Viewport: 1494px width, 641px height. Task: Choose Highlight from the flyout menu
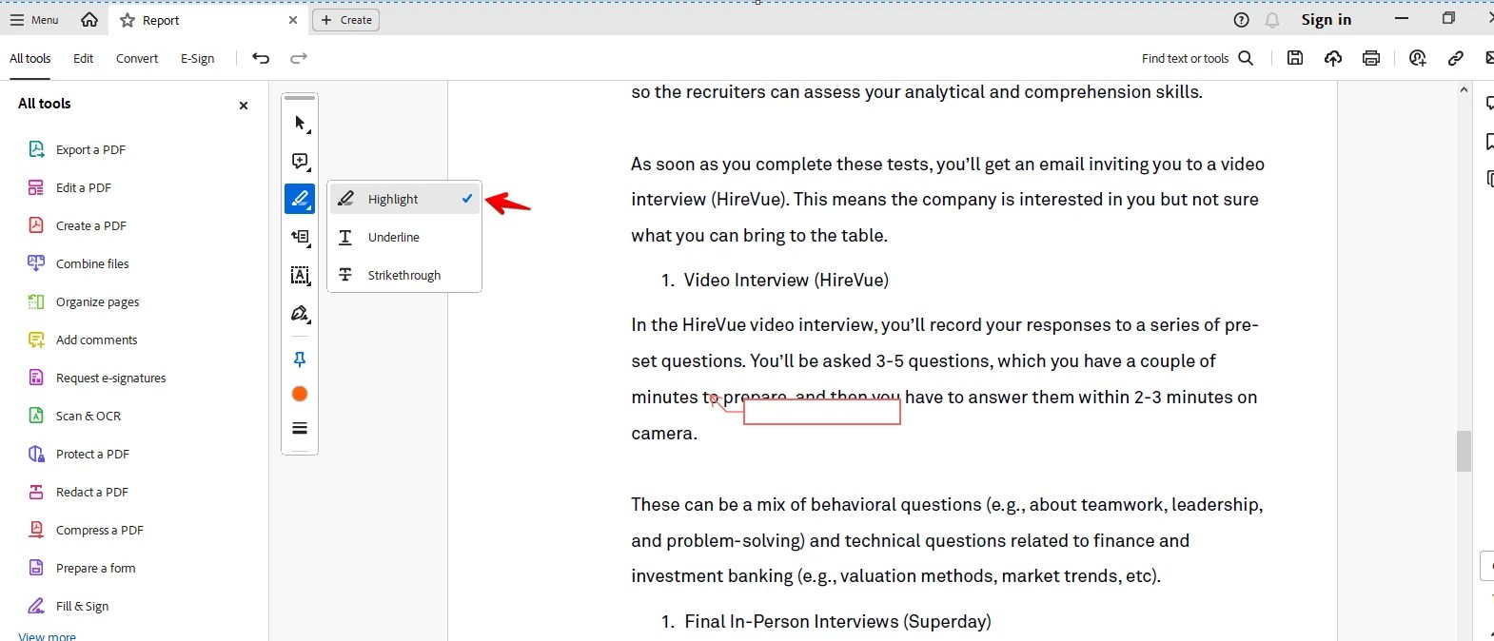pos(404,199)
